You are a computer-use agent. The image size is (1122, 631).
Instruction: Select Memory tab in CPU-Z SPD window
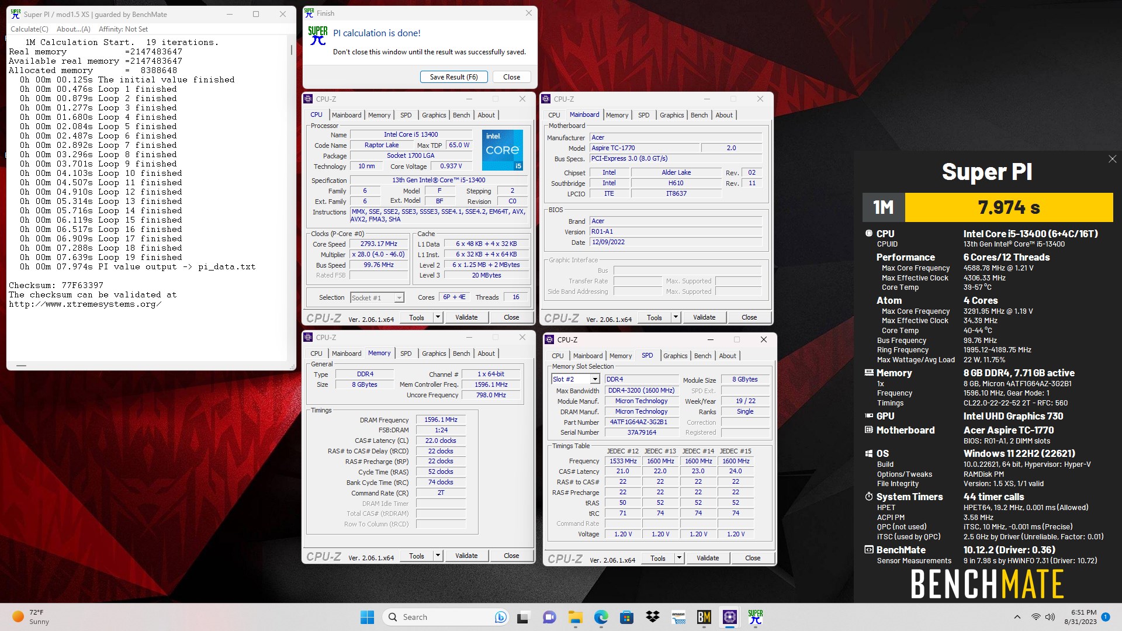[x=621, y=356]
